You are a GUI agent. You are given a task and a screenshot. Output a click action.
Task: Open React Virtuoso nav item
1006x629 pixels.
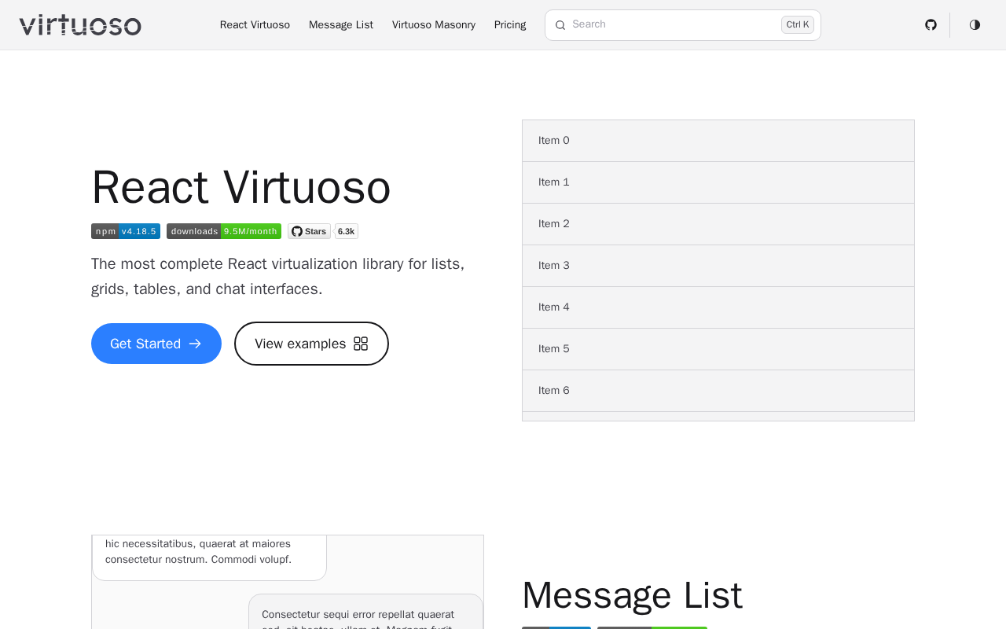255,25
